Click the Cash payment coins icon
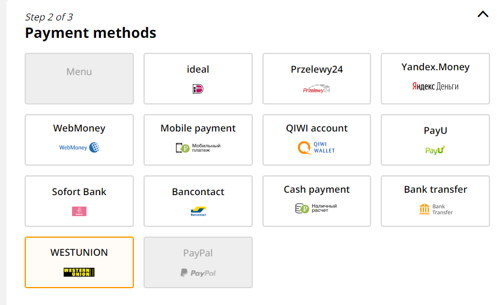This screenshot has width=502, height=305. click(301, 208)
